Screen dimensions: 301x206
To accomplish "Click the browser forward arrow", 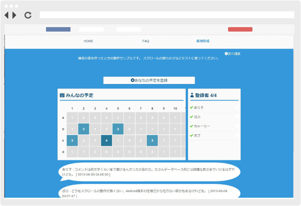I will (x=15, y=15).
